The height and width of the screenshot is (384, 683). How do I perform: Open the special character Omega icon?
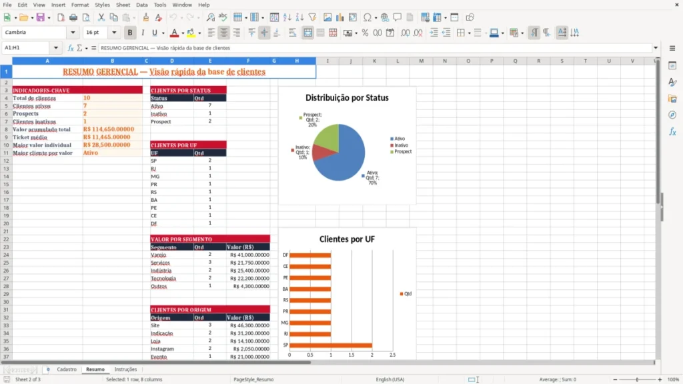(x=368, y=17)
